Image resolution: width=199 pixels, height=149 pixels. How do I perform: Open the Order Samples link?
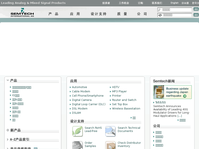pyautogui.click(x=90, y=144)
